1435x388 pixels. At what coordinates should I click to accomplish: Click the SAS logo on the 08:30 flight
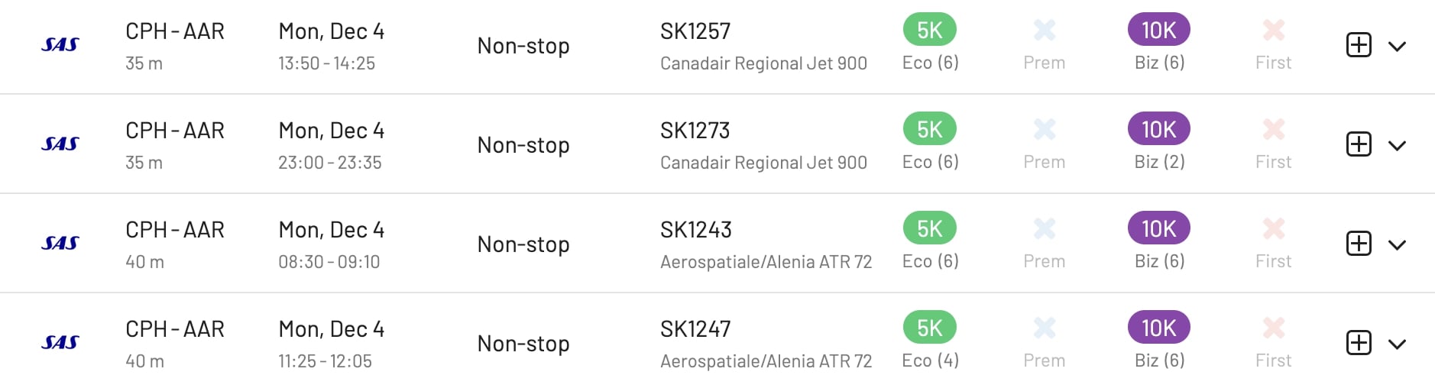[60, 244]
